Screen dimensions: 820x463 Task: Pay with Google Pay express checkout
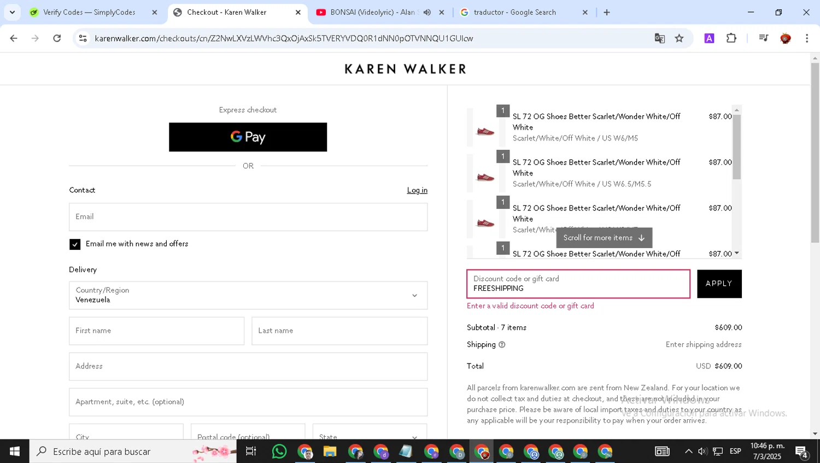248,137
